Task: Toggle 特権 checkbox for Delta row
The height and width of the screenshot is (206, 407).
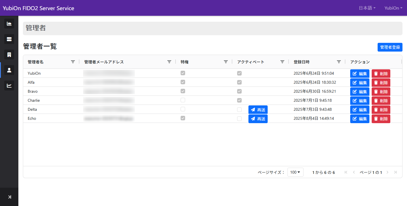Action: (x=183, y=109)
